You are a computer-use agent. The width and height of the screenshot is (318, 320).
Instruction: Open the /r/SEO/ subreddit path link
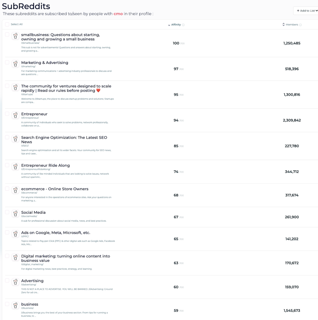pyautogui.click(x=25, y=146)
